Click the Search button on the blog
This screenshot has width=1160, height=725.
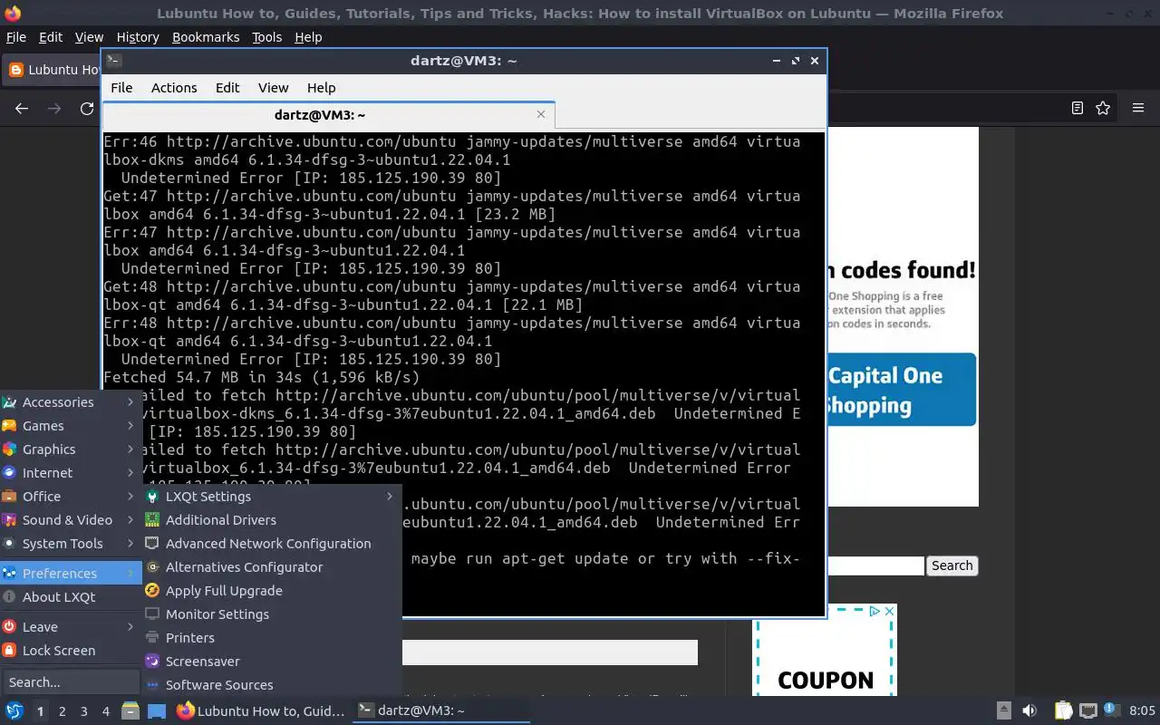pyautogui.click(x=952, y=565)
